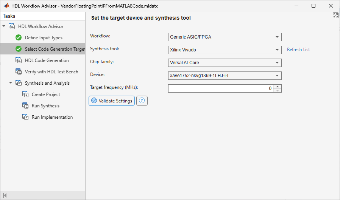This screenshot has height=200, width=340.
Task: Select the Run Implementation task
Action: (x=52, y=117)
